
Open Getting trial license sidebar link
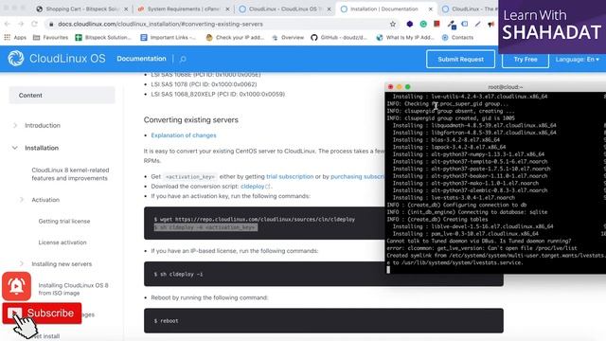[x=64, y=221]
